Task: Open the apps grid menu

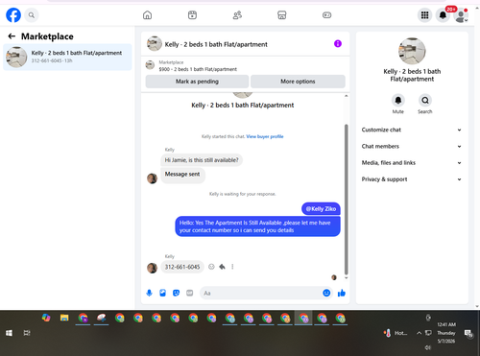Action: (x=424, y=15)
